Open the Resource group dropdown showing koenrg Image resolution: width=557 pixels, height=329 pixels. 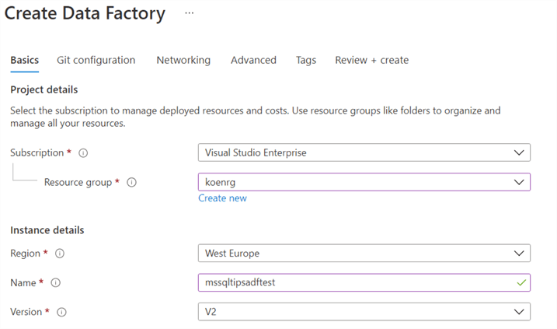pyautogui.click(x=364, y=182)
